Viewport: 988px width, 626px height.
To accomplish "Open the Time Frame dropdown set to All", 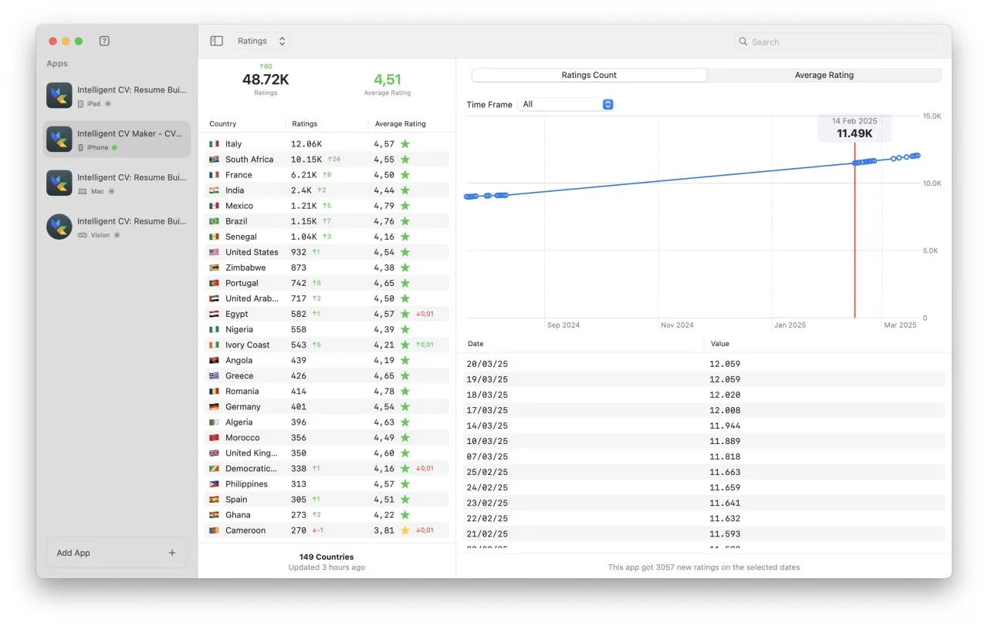I will tap(566, 104).
